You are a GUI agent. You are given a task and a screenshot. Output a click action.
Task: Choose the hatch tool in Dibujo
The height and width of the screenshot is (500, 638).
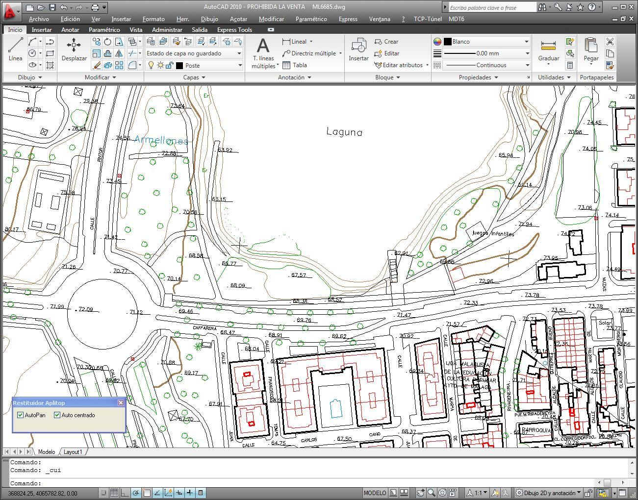tap(50, 65)
